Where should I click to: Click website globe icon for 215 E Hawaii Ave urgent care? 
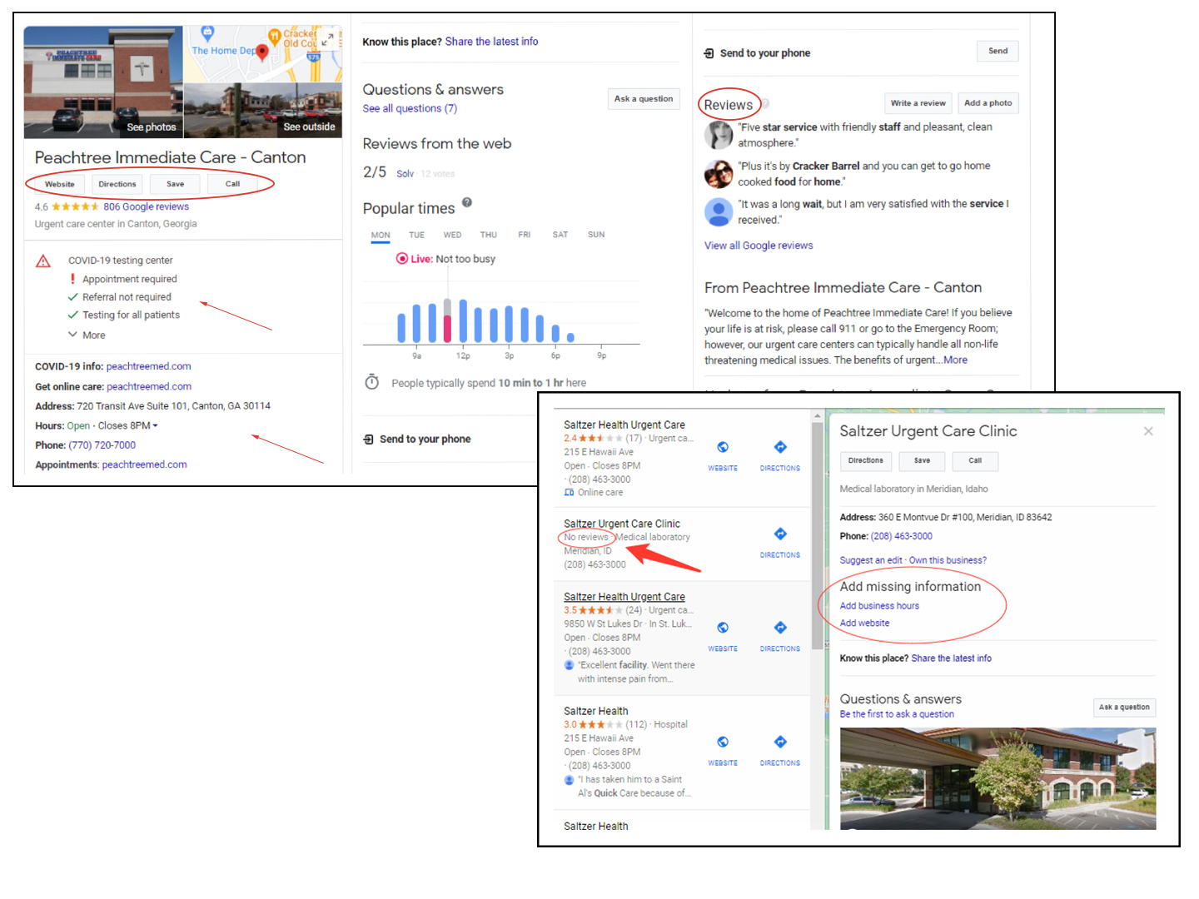click(723, 448)
